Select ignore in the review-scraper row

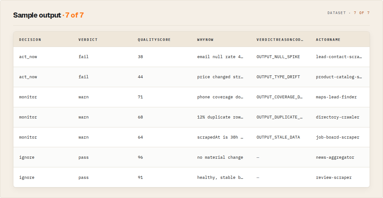tap(27, 178)
